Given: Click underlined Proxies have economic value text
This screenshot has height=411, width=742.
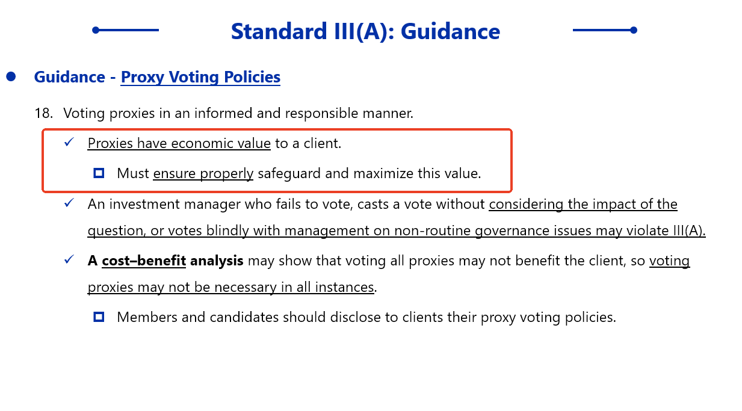Looking at the screenshot, I should pyautogui.click(x=179, y=143).
